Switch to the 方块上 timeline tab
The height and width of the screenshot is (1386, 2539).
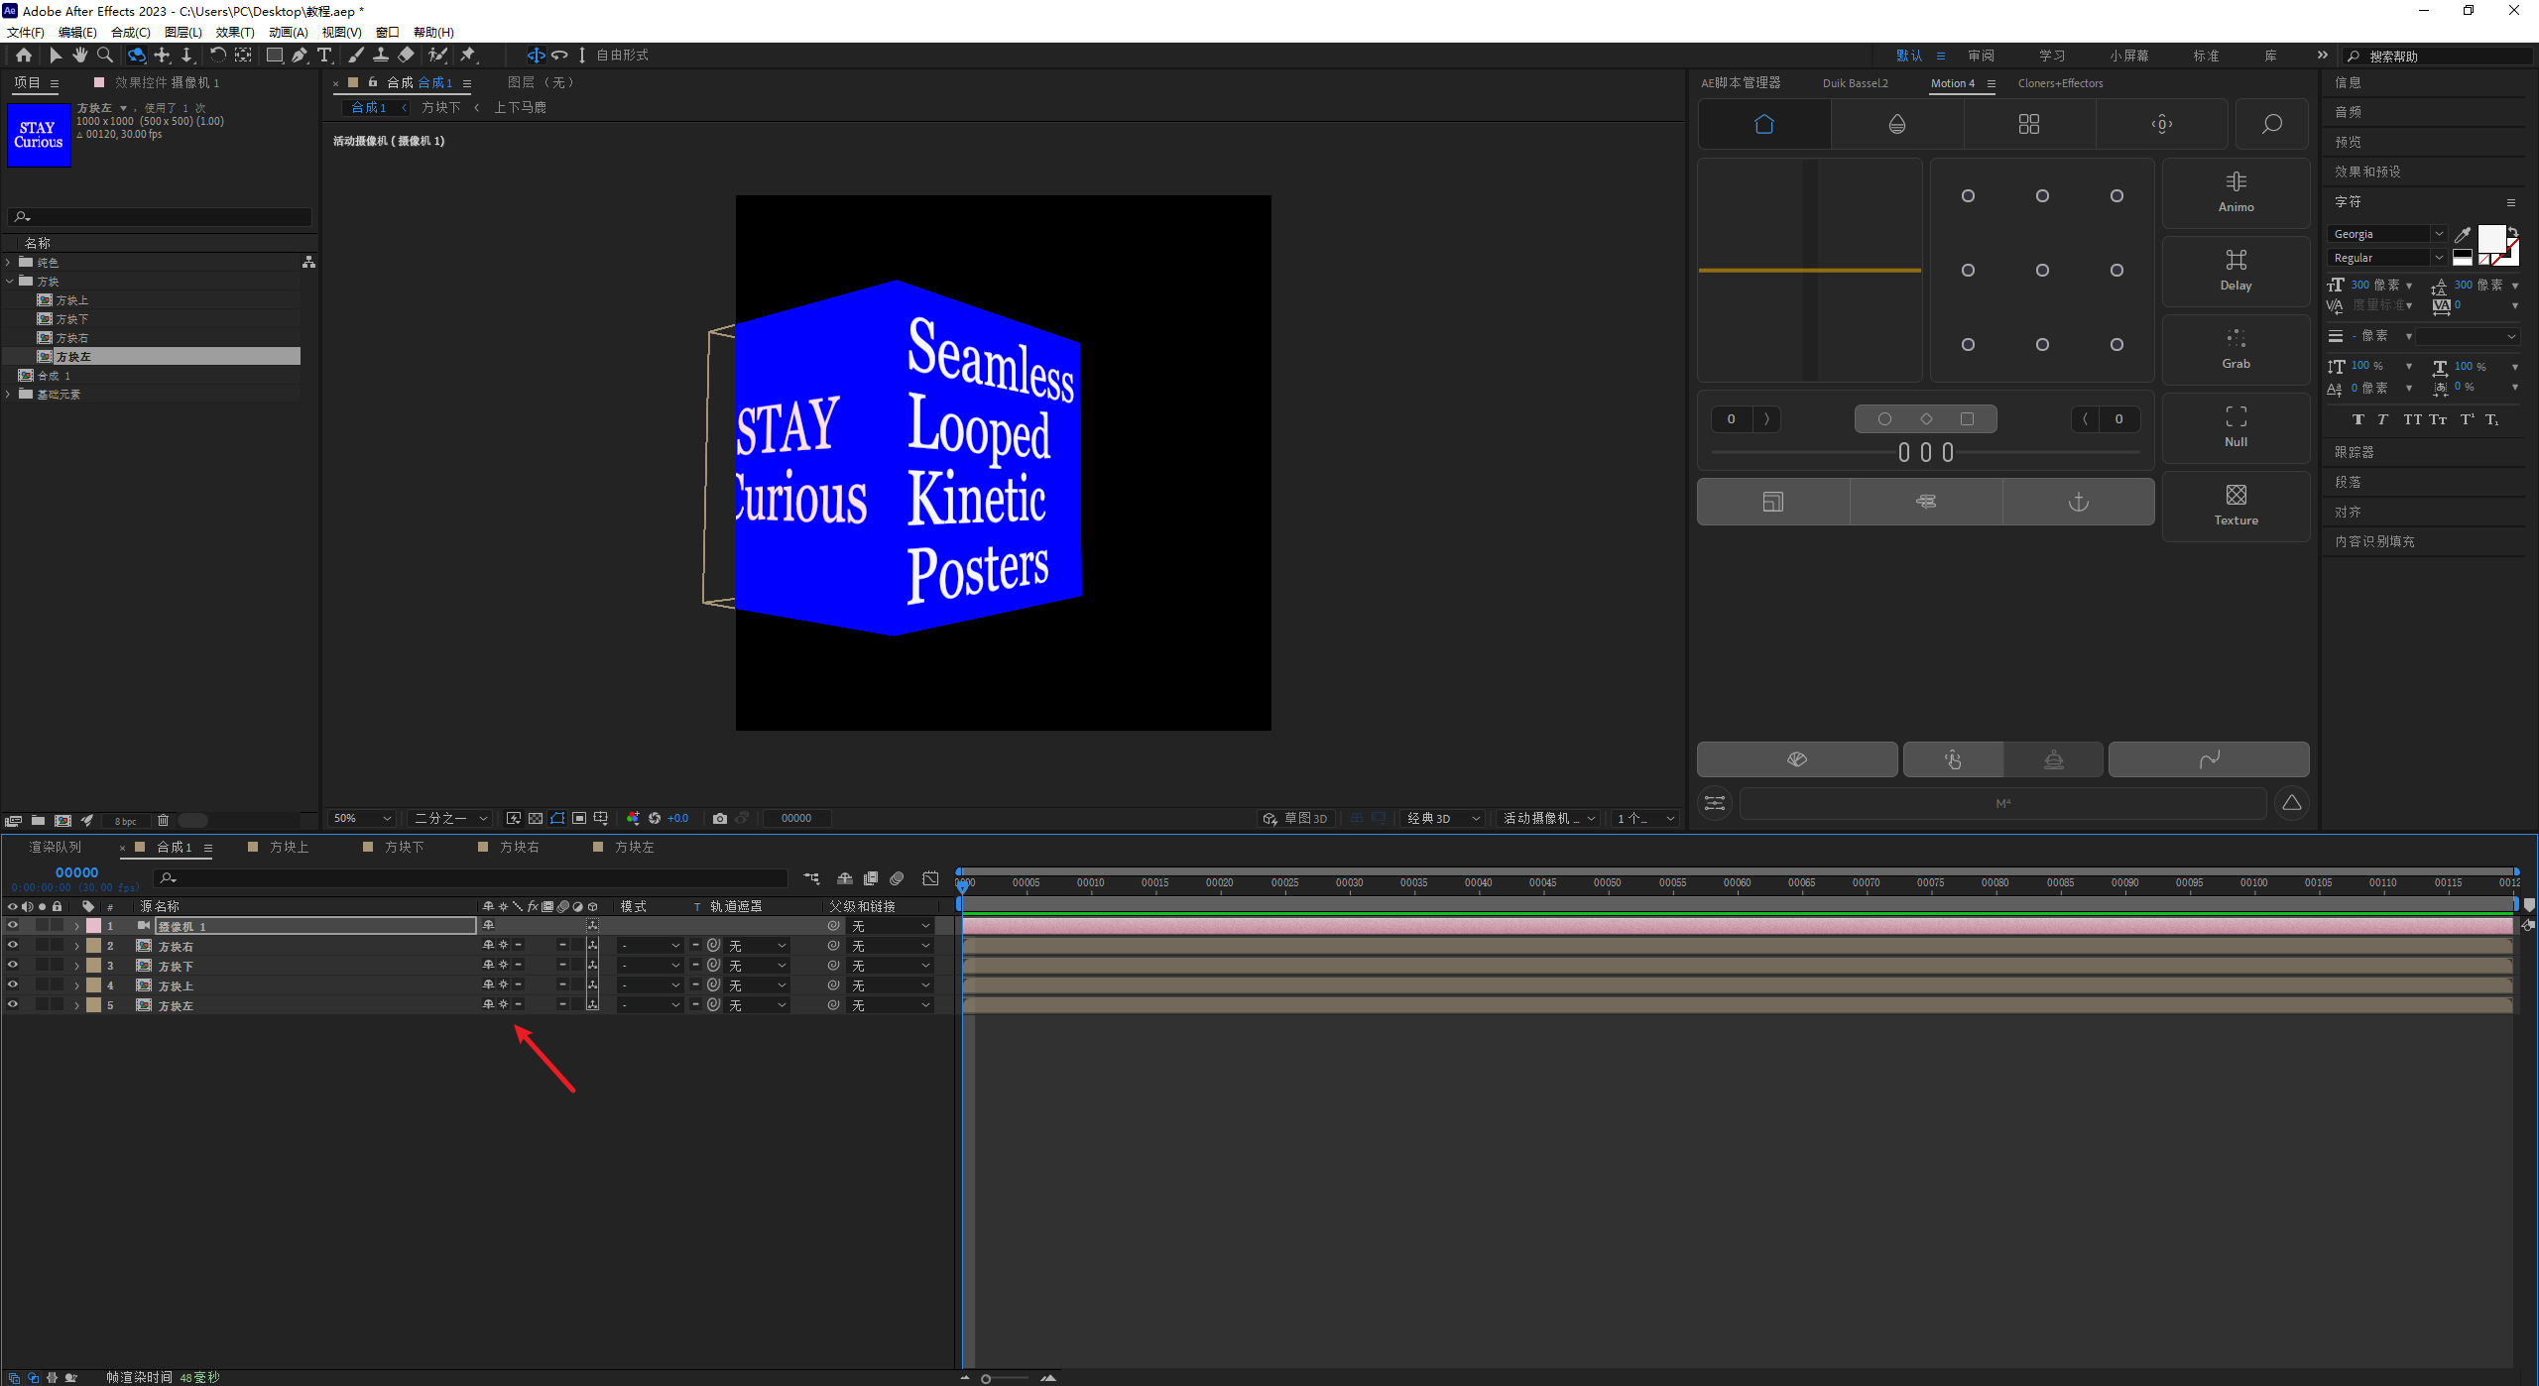click(289, 847)
